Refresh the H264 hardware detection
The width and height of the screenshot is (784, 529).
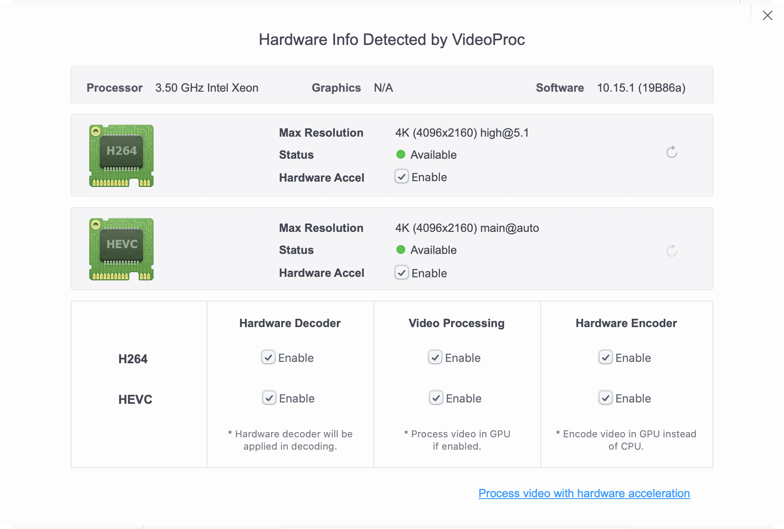pos(671,152)
